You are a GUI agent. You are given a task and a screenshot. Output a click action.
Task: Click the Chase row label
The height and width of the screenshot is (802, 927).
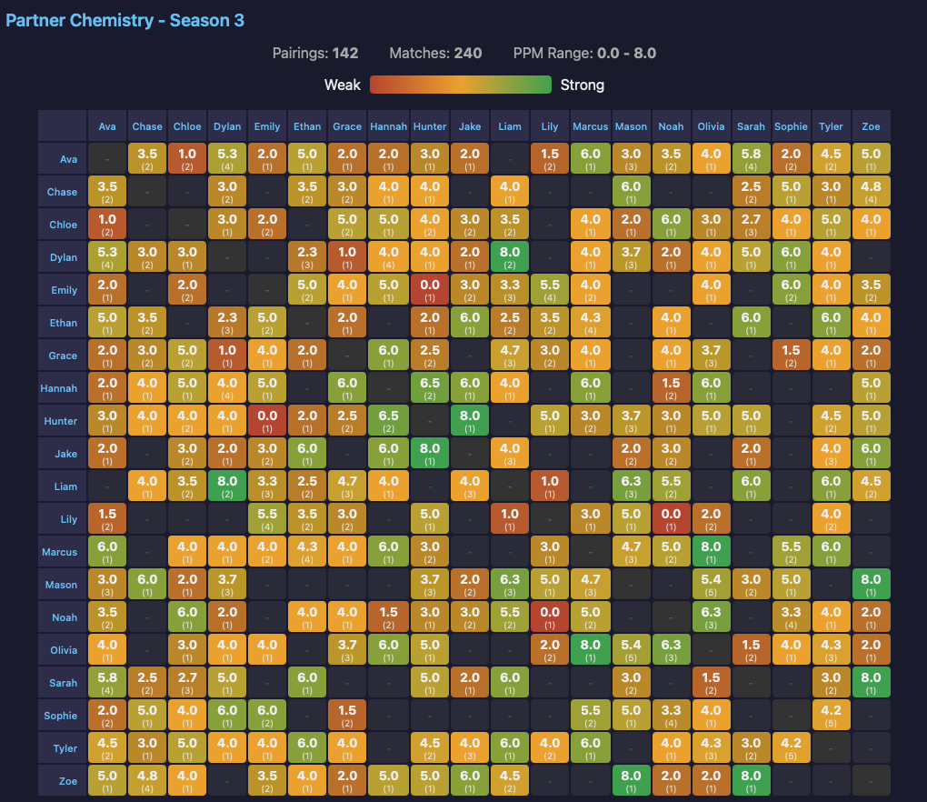coord(63,192)
